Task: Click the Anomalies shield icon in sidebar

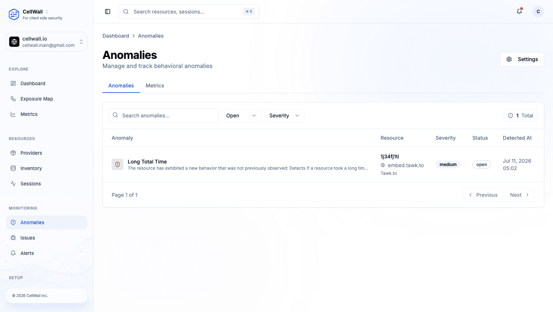Action: [x=13, y=222]
